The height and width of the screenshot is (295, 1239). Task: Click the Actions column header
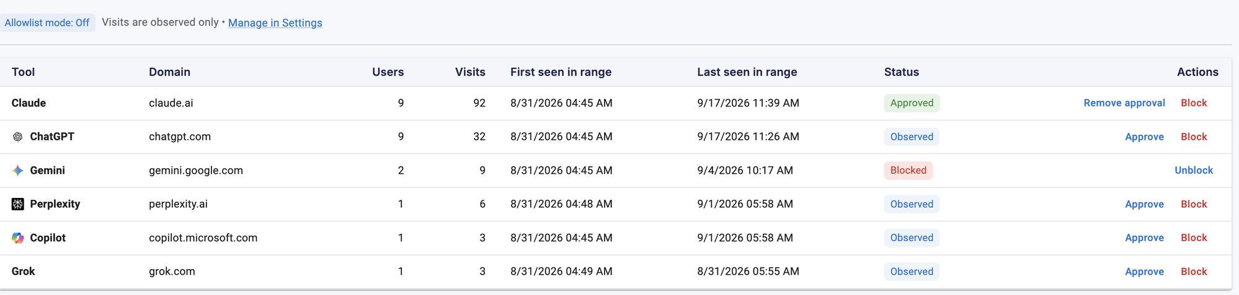click(x=1197, y=72)
